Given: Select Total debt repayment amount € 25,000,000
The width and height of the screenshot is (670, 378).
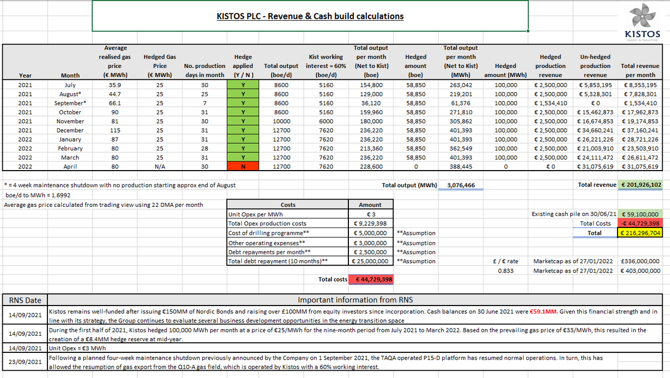Looking at the screenshot, I should click(x=371, y=261).
